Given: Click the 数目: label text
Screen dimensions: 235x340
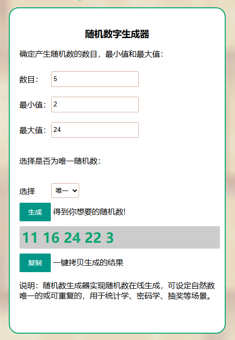Looking at the screenshot, I should click(29, 79).
